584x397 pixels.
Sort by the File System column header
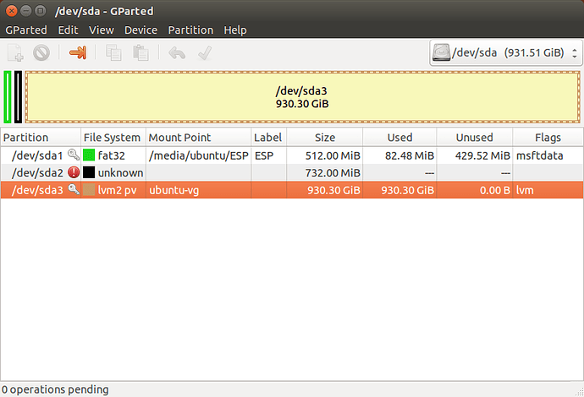[x=113, y=138]
